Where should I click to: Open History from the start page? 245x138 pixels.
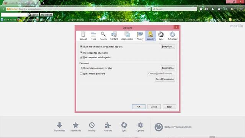coord(92,127)
